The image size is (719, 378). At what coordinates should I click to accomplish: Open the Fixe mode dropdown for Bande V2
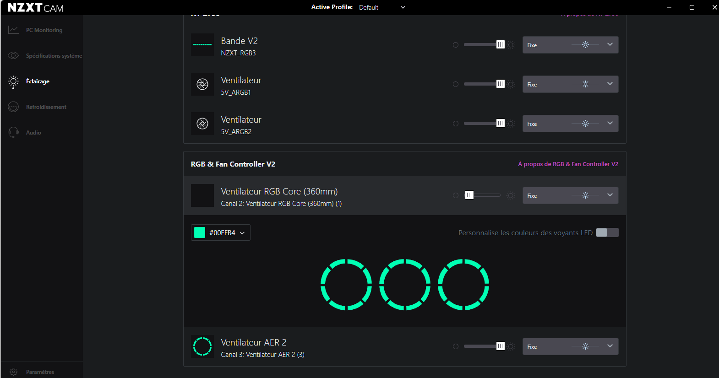[571, 45]
